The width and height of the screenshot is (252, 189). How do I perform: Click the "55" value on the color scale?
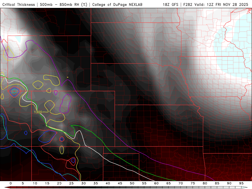click(144, 183)
